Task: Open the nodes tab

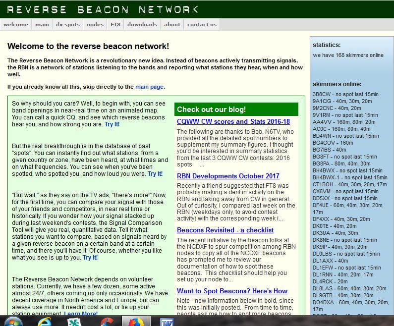Action: point(95,25)
